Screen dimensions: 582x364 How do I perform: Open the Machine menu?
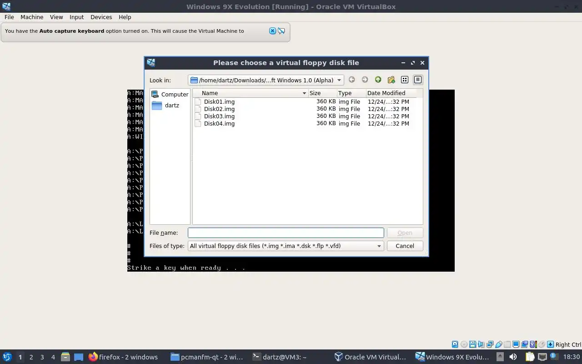[32, 17]
